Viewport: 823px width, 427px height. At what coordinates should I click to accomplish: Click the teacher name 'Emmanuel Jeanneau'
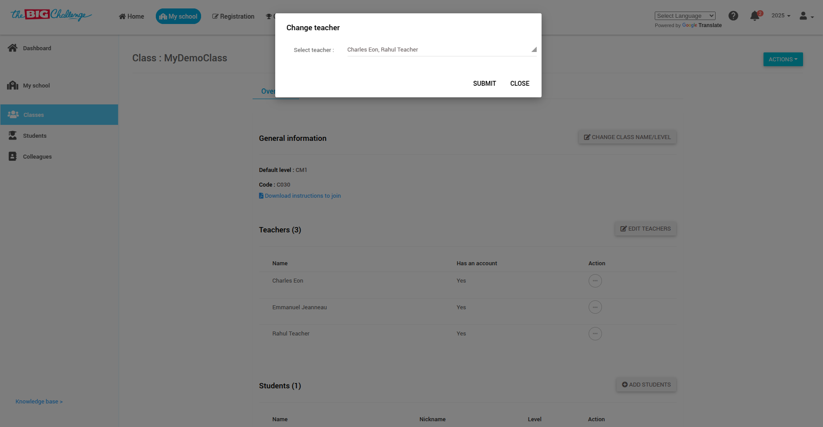click(x=300, y=307)
